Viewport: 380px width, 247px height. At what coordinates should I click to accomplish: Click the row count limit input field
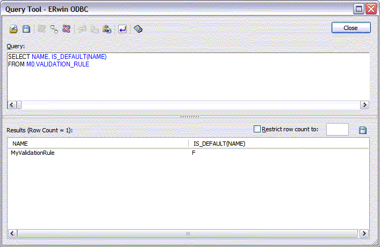click(338, 130)
